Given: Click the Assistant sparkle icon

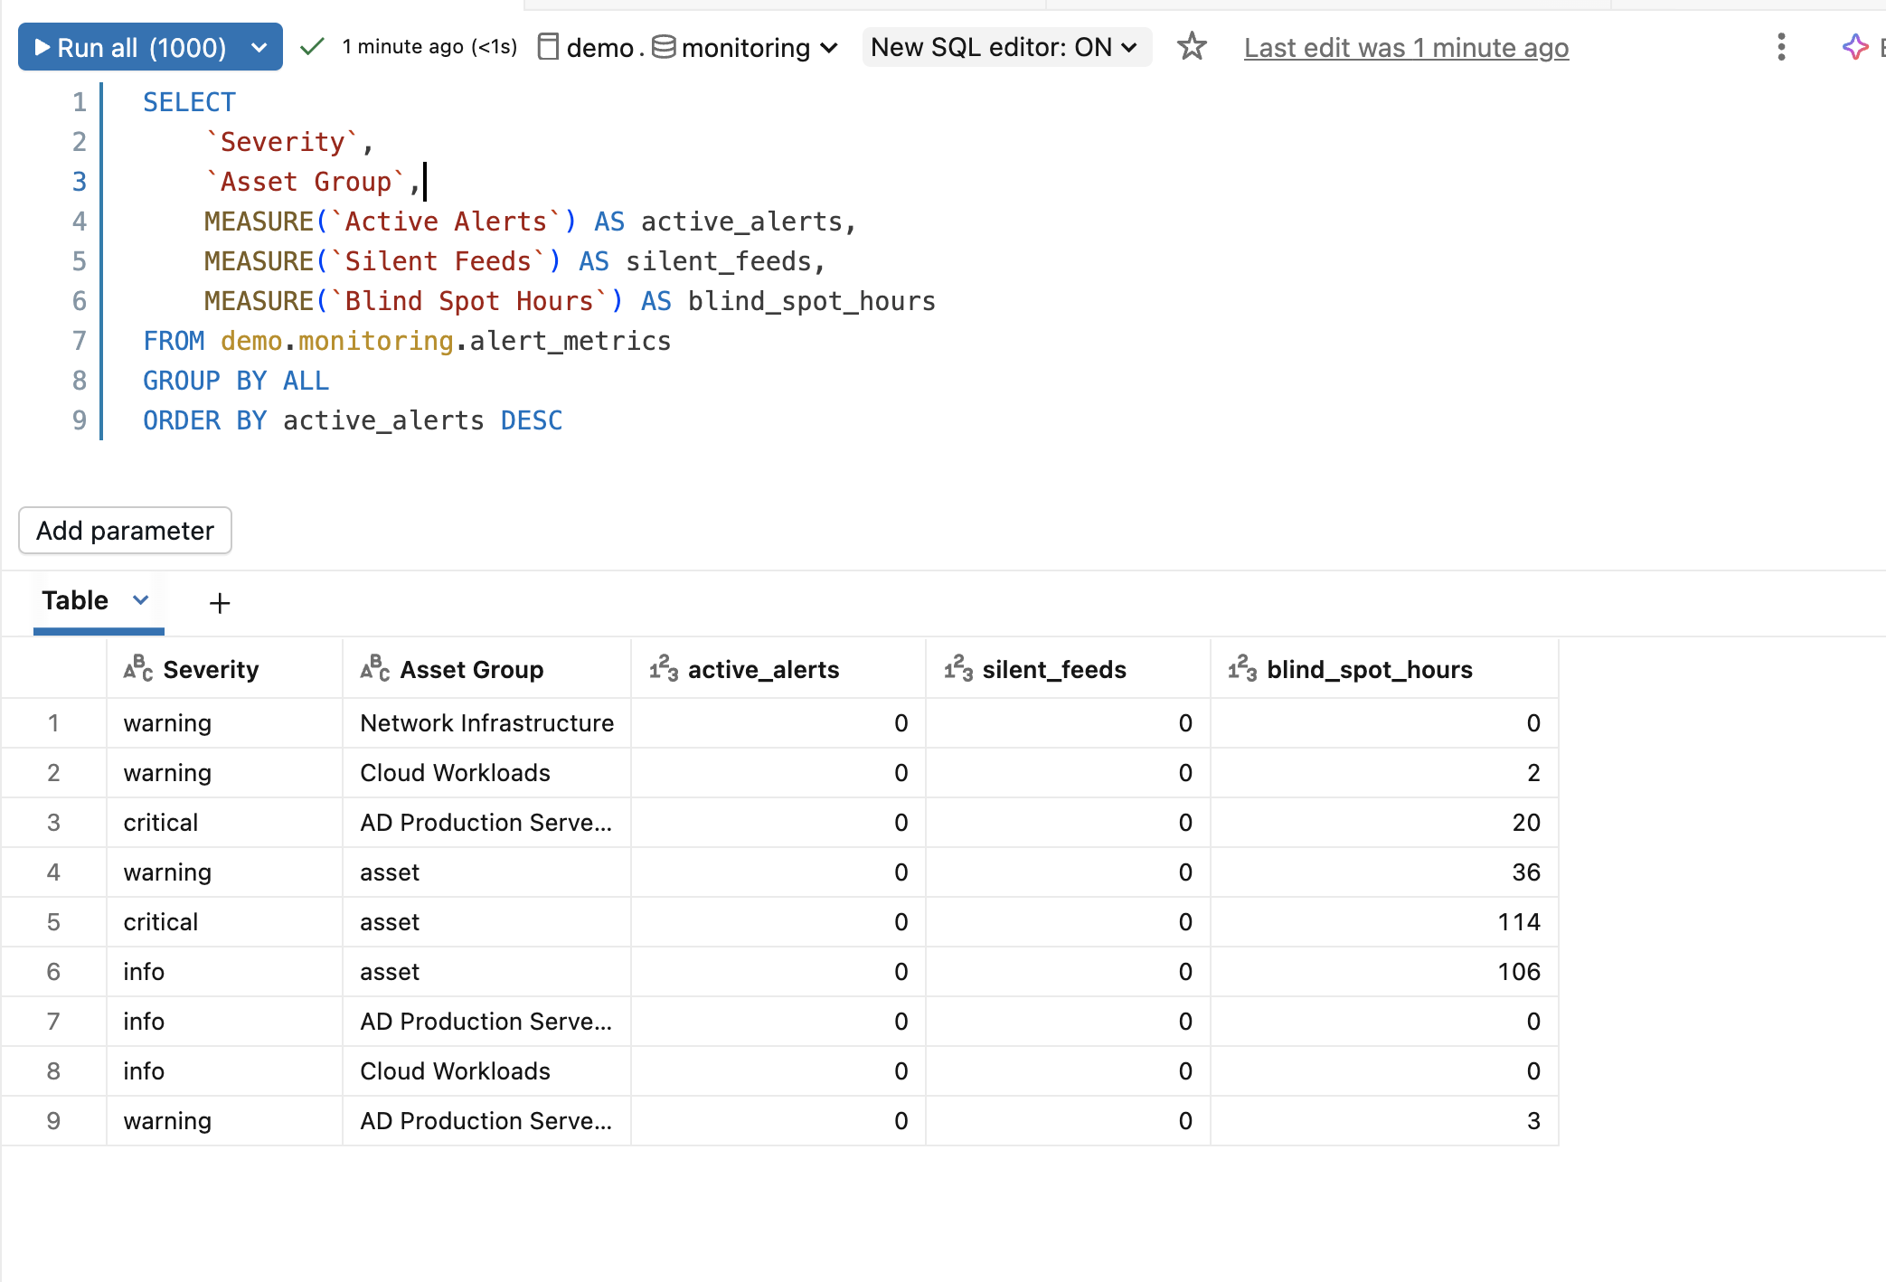Looking at the screenshot, I should click(1855, 47).
